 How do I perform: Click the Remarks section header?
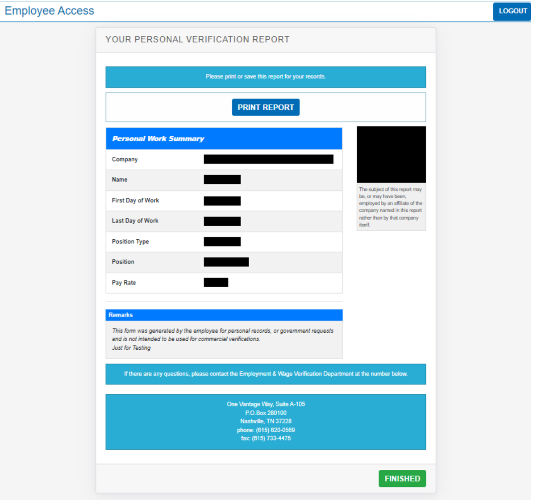tap(224, 315)
